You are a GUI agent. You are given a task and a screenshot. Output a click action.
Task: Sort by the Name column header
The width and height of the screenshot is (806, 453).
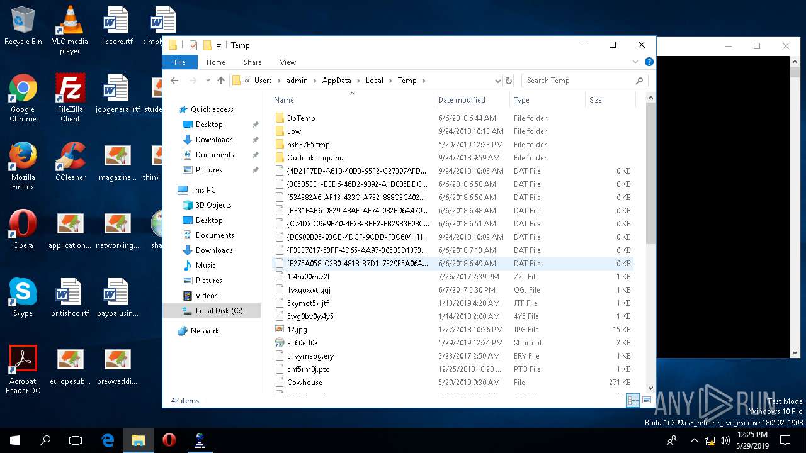352,99
